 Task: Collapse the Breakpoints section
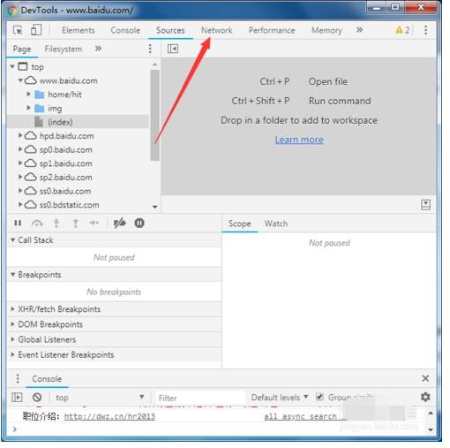[x=12, y=274]
